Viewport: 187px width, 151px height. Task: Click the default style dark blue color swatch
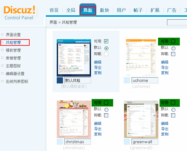(x=60, y=80)
